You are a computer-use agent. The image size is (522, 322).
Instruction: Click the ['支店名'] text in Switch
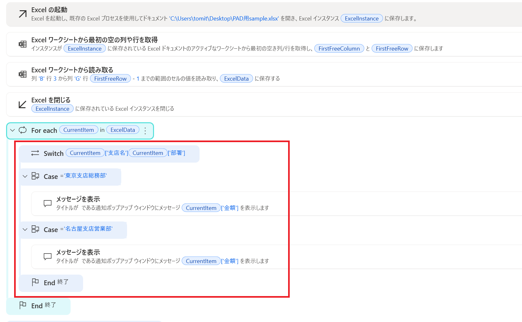point(116,153)
